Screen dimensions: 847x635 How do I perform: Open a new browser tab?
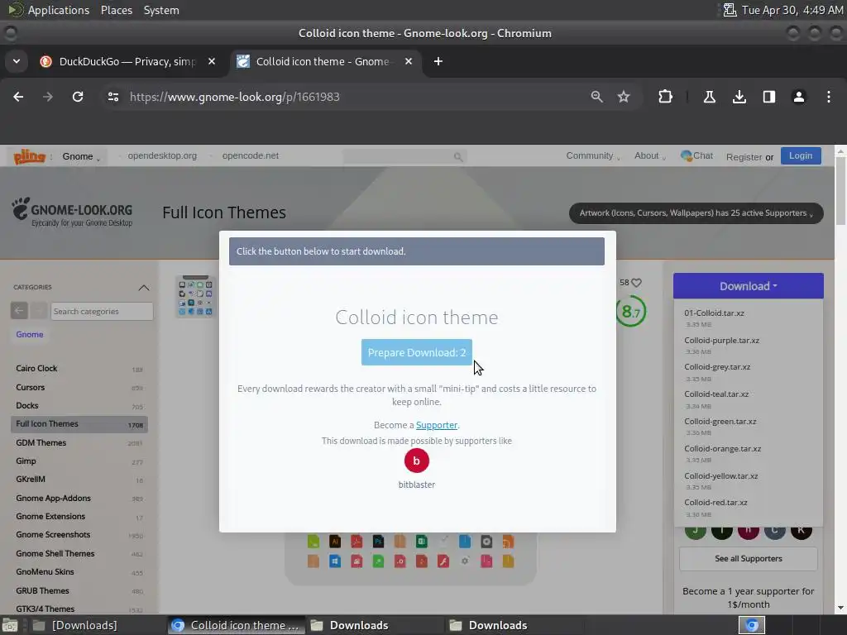click(438, 61)
